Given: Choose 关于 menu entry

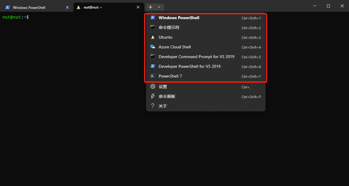Looking at the screenshot, I should click(206, 106).
